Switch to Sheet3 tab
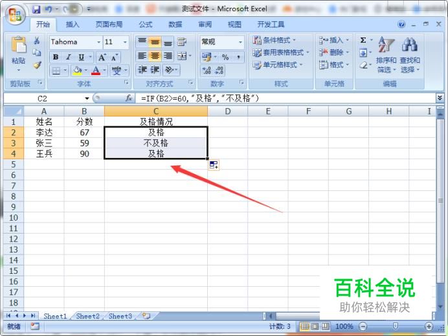This screenshot has height=336, width=448. point(120,316)
